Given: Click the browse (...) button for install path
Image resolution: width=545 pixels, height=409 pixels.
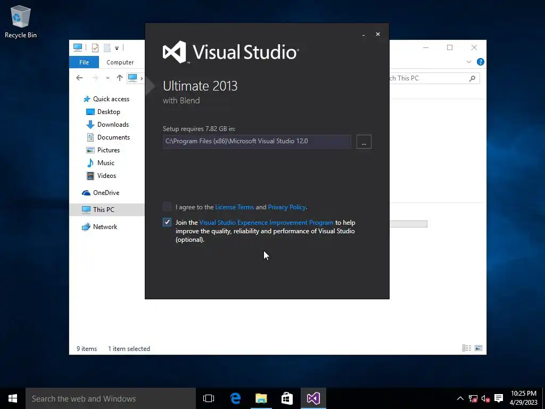Looking at the screenshot, I should (x=364, y=142).
